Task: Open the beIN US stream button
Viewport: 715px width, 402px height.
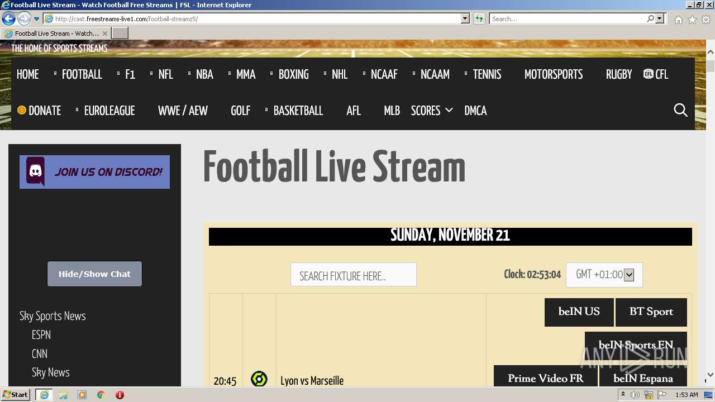Action: click(x=579, y=312)
